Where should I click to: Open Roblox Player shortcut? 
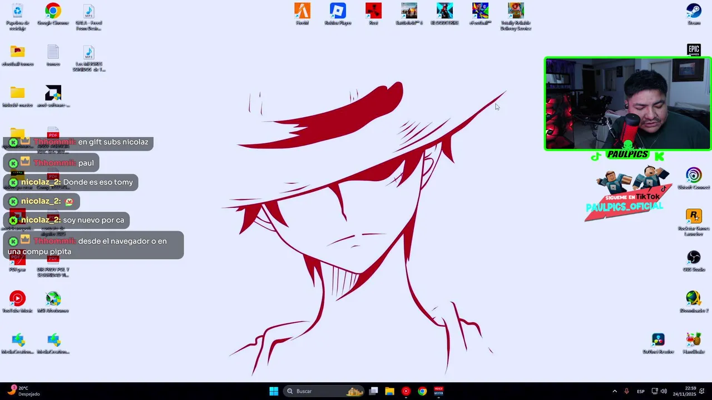[338, 14]
